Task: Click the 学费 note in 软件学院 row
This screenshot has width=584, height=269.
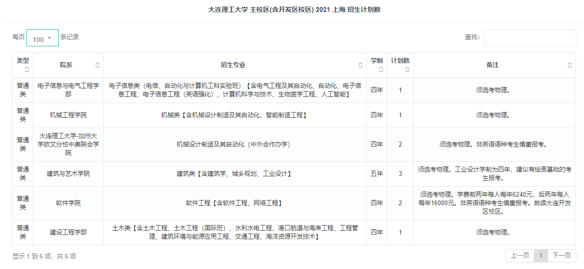Action: pyautogui.click(x=495, y=203)
